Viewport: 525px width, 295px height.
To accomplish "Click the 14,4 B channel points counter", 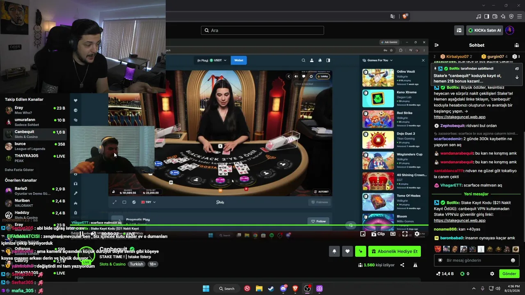I will 445,274.
